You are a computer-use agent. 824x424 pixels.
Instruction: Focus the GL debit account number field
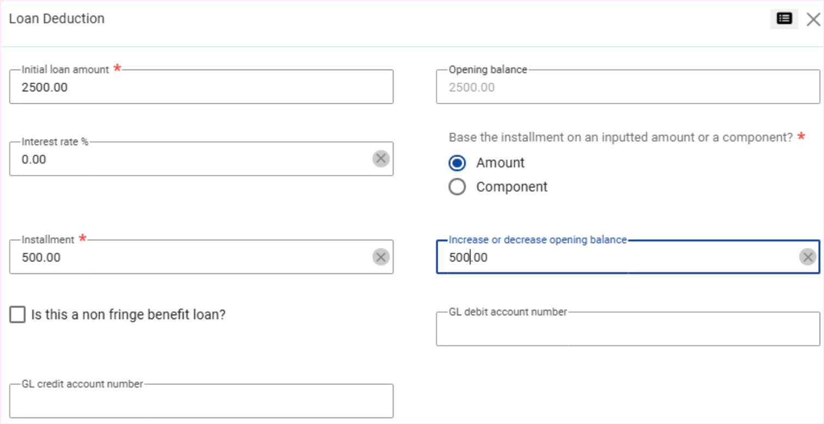[628, 330]
